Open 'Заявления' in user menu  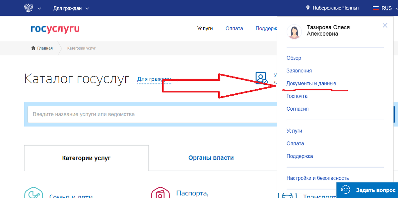[x=299, y=71]
